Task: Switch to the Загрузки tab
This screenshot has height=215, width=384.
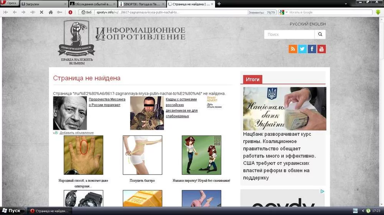Action: pyautogui.click(x=44, y=4)
